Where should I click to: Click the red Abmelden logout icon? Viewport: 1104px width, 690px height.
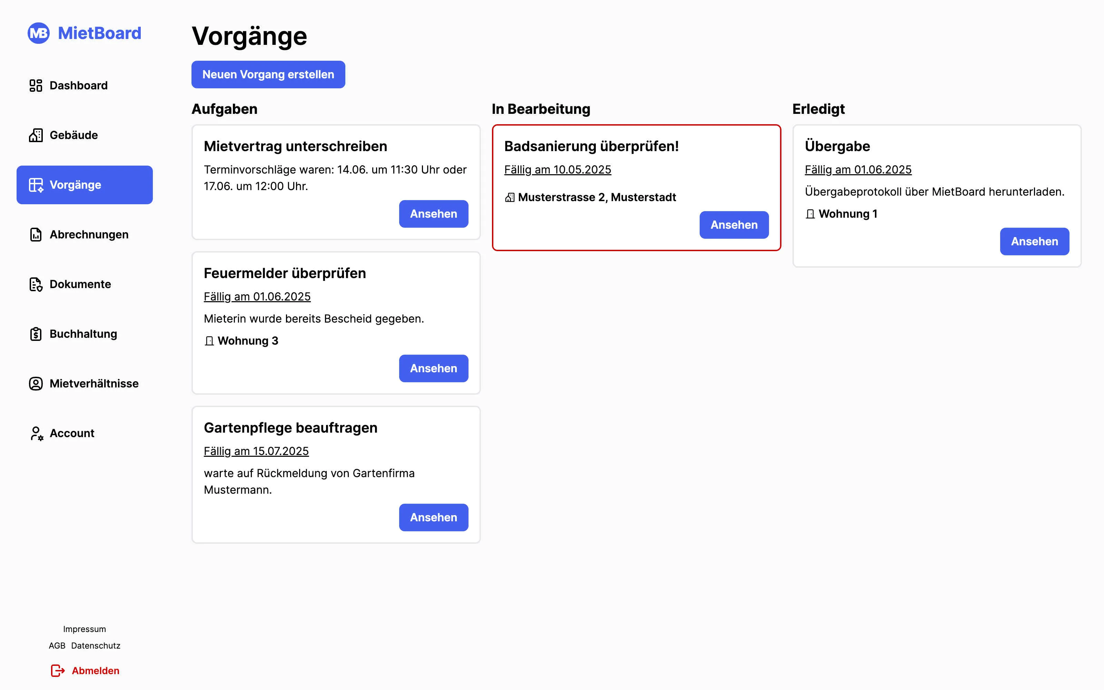[58, 670]
